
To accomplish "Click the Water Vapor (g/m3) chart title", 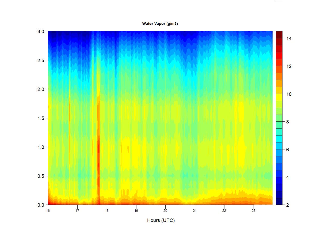I will [160, 24].
